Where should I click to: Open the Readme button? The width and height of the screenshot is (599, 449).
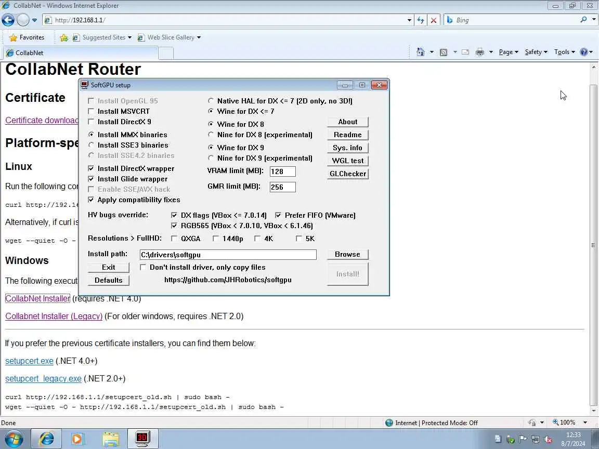pyautogui.click(x=348, y=135)
